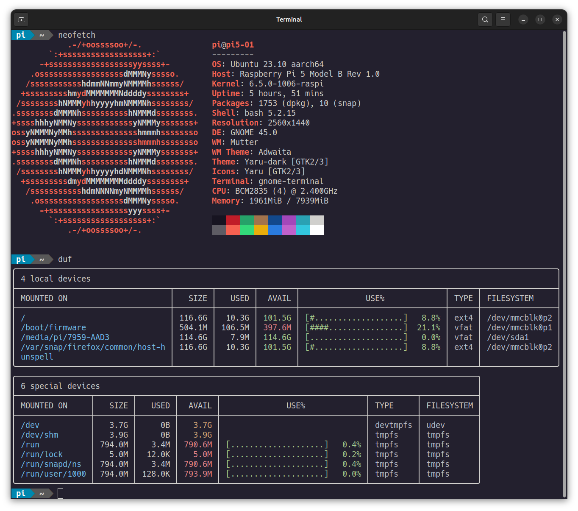Image resolution: width=578 pixels, height=511 pixels.
Task: Click the OS value Ubuntu 23.10 aarch64
Action: pyautogui.click(x=277, y=64)
